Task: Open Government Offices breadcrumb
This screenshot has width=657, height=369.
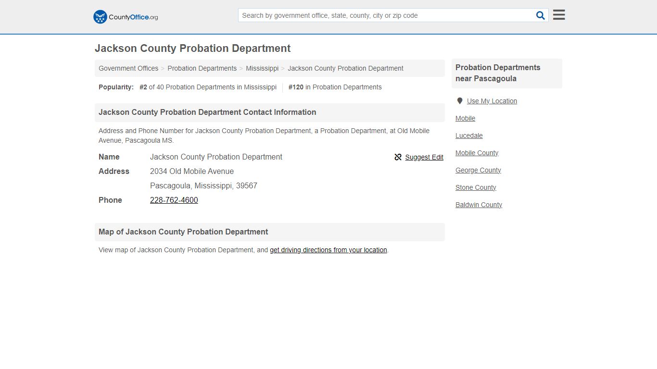Action: click(128, 68)
